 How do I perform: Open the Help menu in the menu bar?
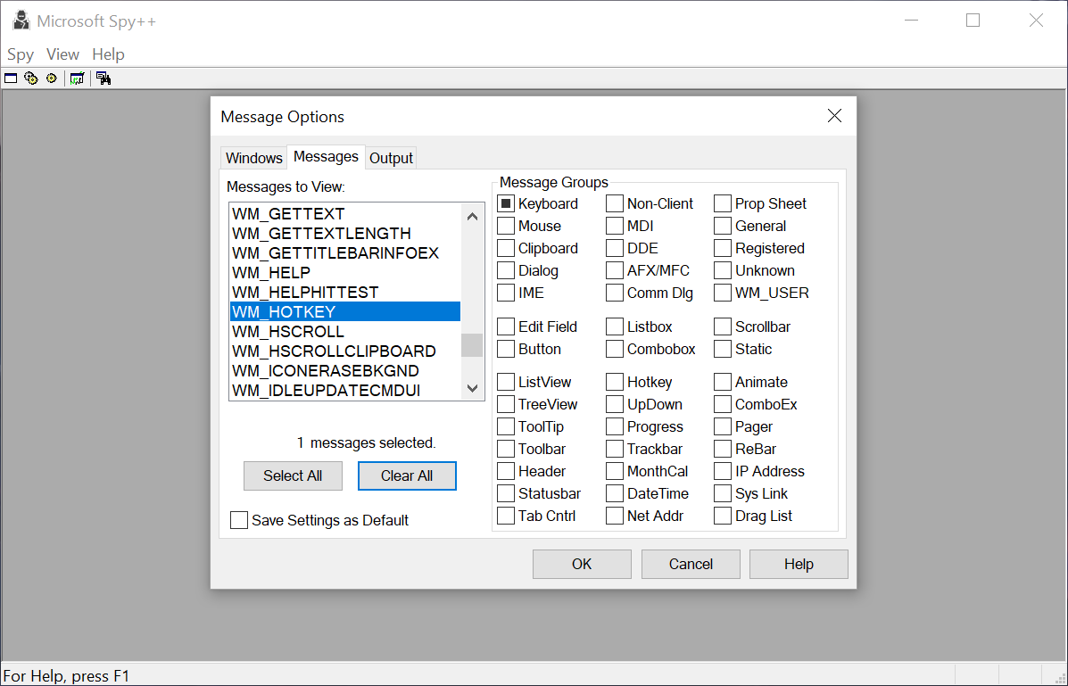pyautogui.click(x=108, y=54)
